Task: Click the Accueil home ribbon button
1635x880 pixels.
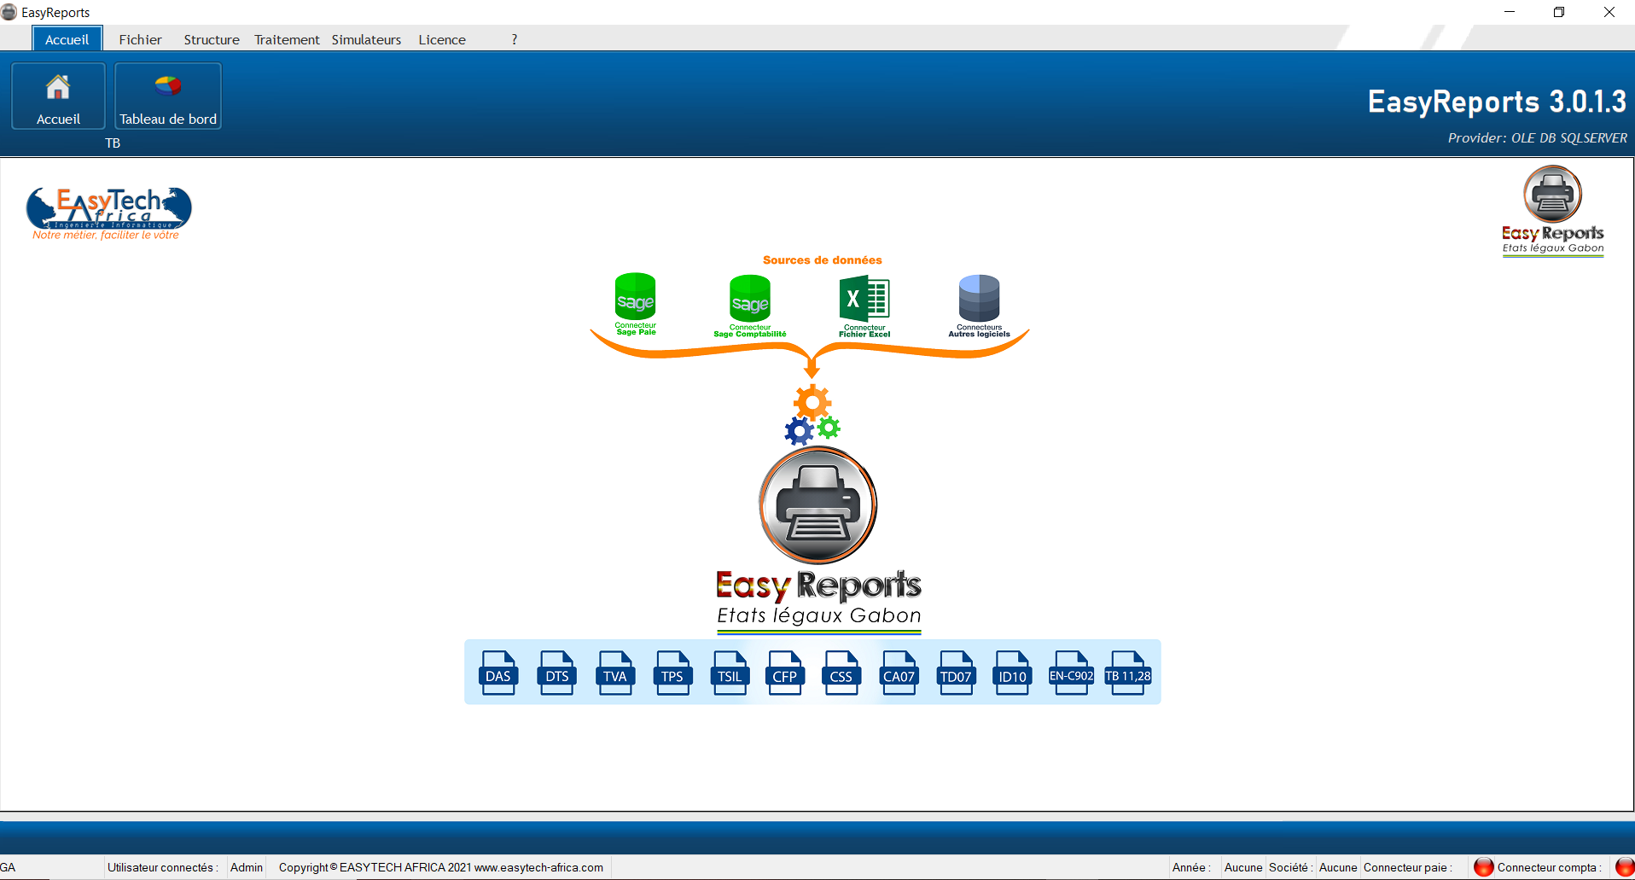Action: (58, 96)
